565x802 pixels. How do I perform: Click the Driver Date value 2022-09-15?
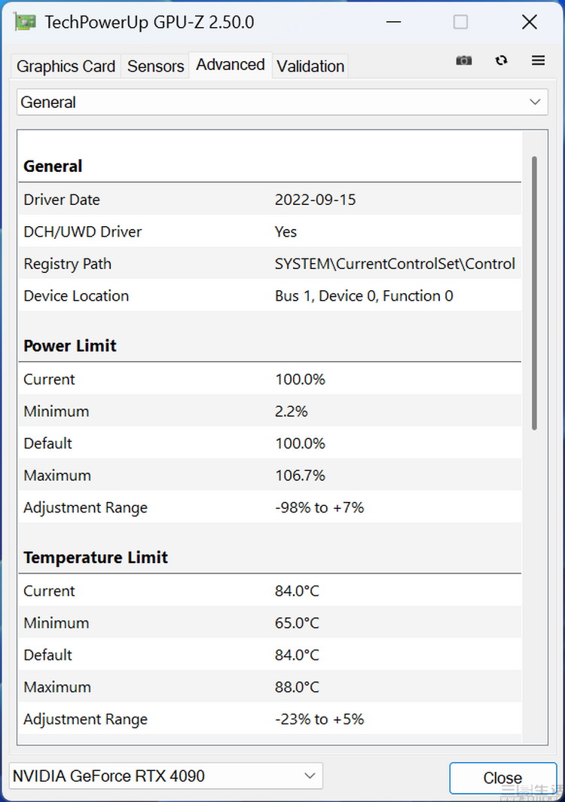tap(316, 200)
